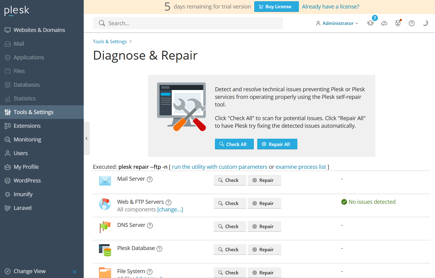Viewport: 435px width, 278px height.
Task: Check the Plesk Database
Action: click(230, 249)
